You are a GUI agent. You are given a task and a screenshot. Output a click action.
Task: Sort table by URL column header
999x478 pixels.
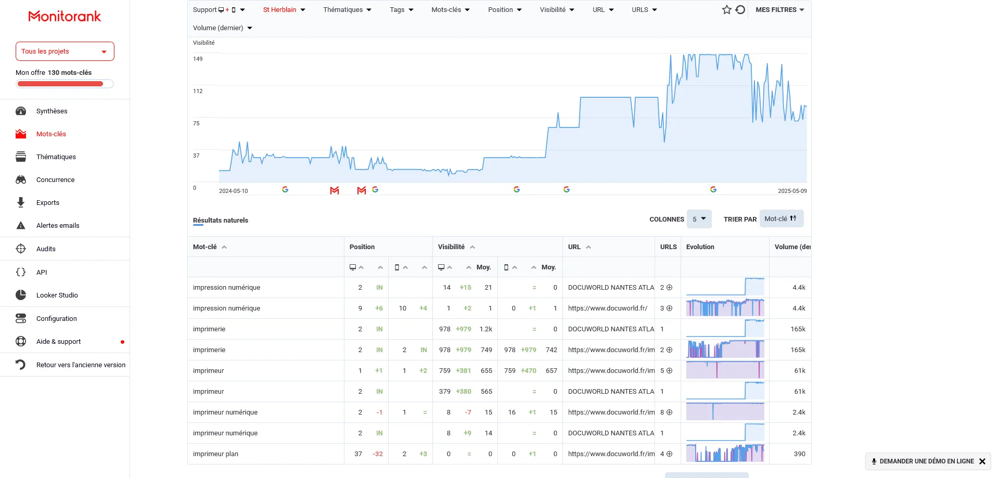tap(580, 247)
